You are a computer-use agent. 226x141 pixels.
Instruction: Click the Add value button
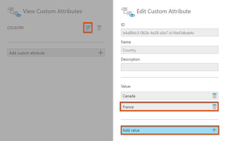[x=170, y=130]
